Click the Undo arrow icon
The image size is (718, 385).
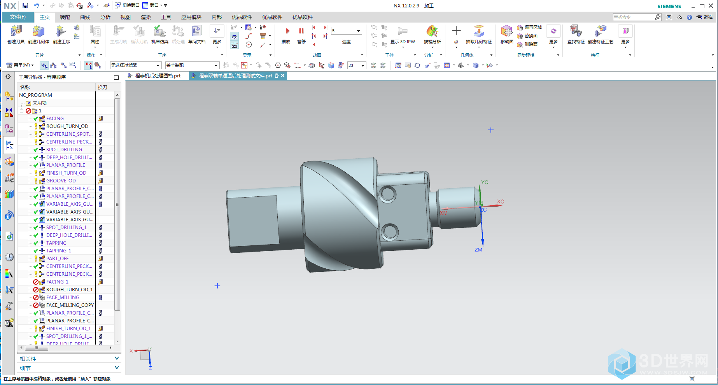pos(37,5)
